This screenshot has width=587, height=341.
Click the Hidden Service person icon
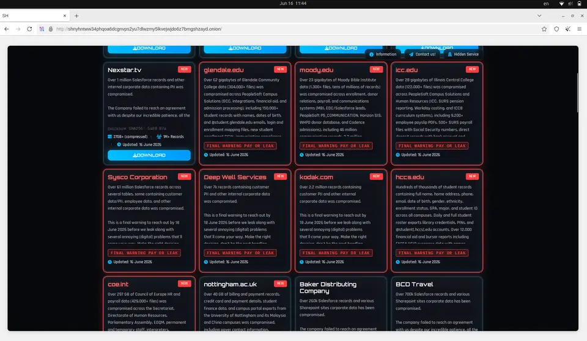click(x=449, y=54)
